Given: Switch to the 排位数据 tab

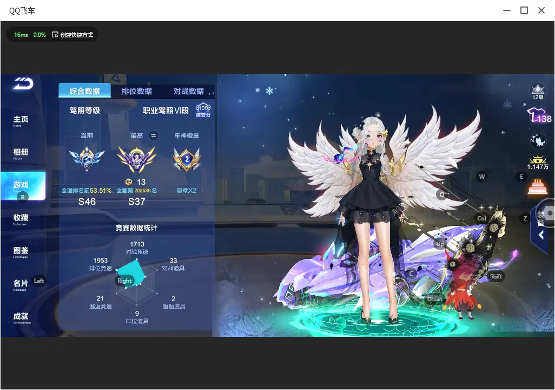Looking at the screenshot, I should coord(137,91).
